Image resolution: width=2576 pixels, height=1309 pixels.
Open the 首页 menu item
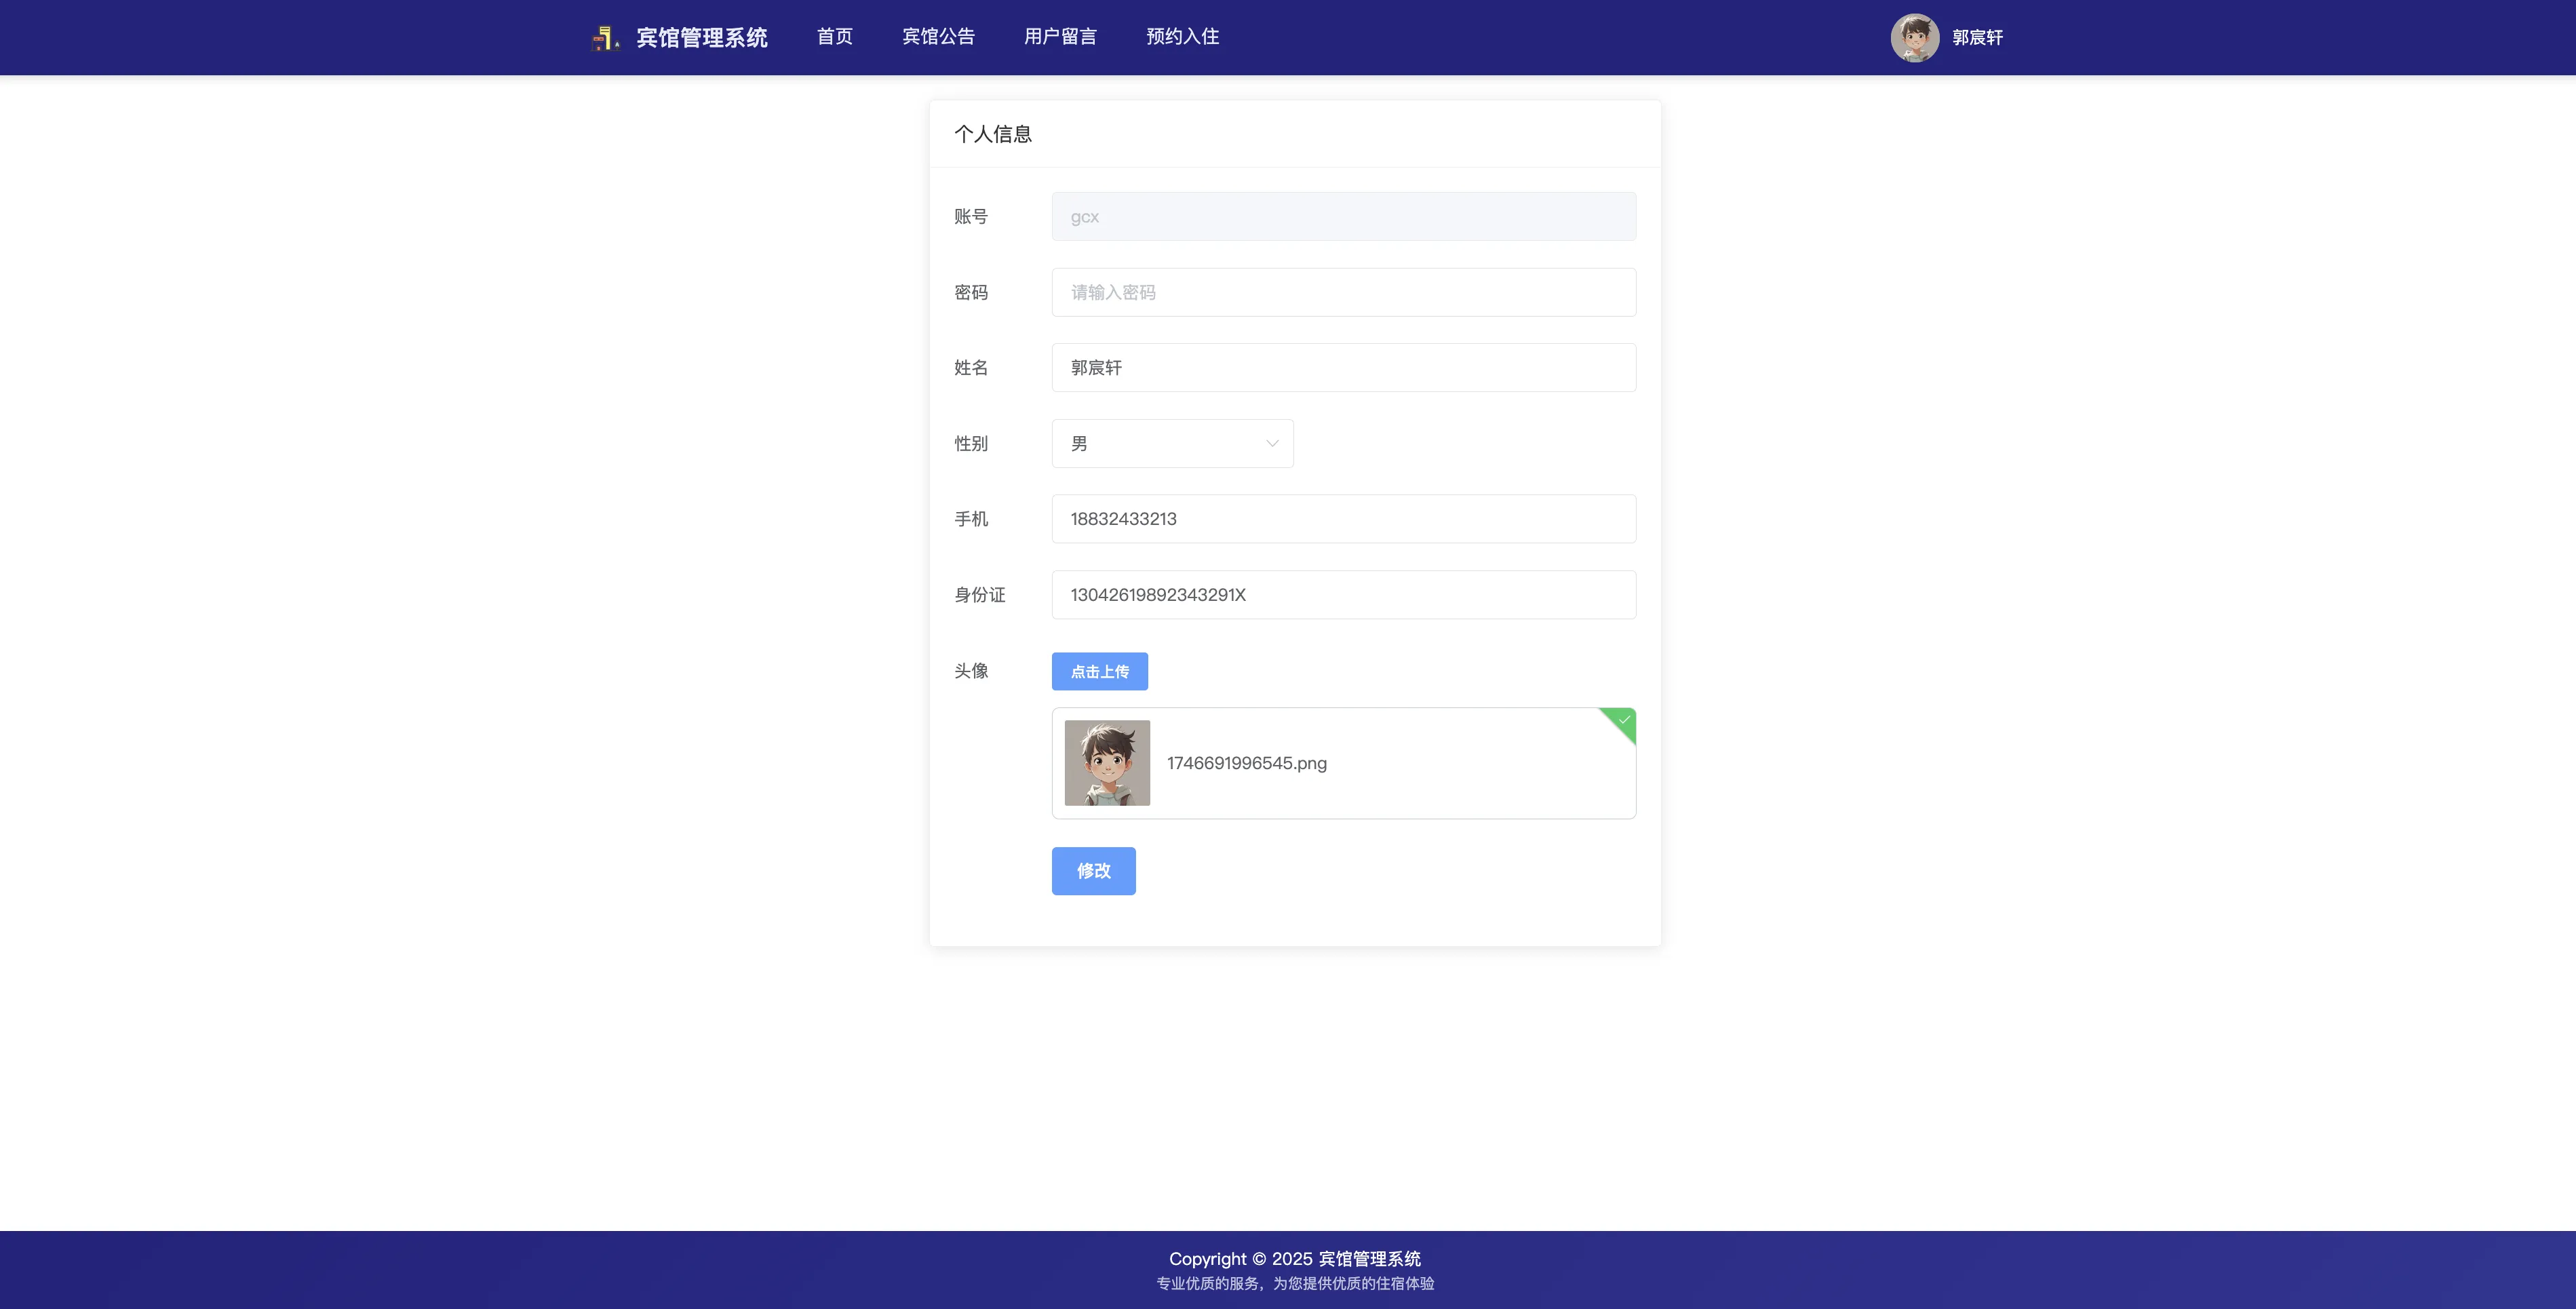pos(834,37)
